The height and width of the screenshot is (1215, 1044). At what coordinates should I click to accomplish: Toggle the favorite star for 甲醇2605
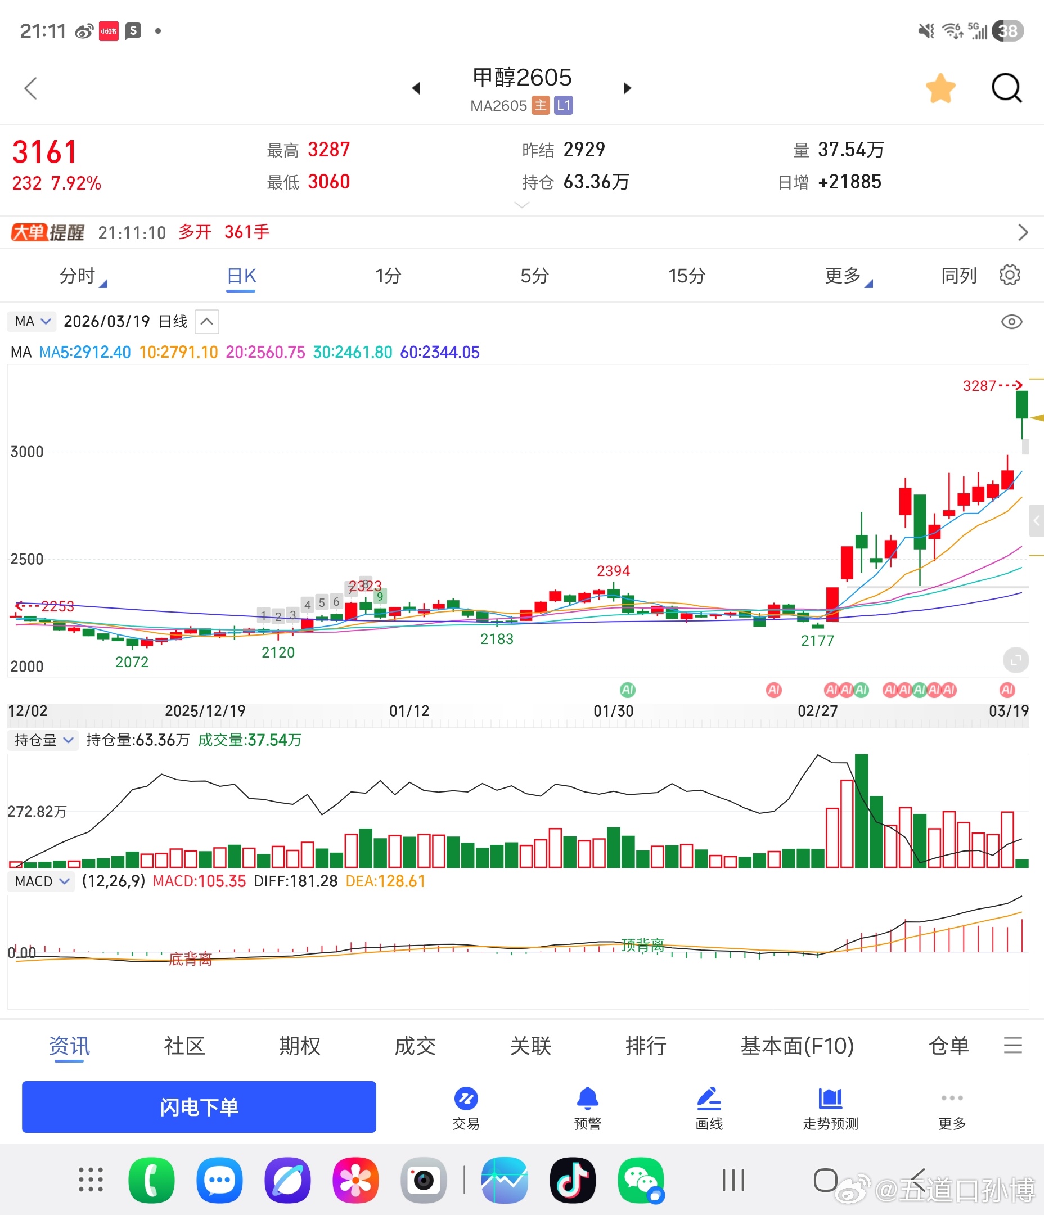pos(940,88)
